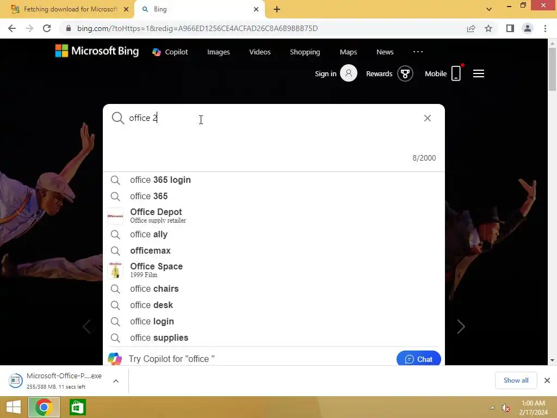This screenshot has width=557, height=418.
Task: Open the Rewards link
Action: (379, 73)
